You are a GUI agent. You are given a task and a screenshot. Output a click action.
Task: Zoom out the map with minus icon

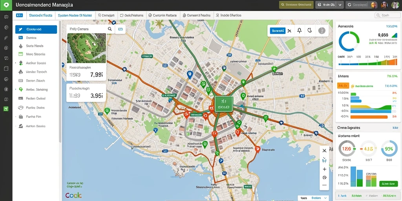coord(324,185)
